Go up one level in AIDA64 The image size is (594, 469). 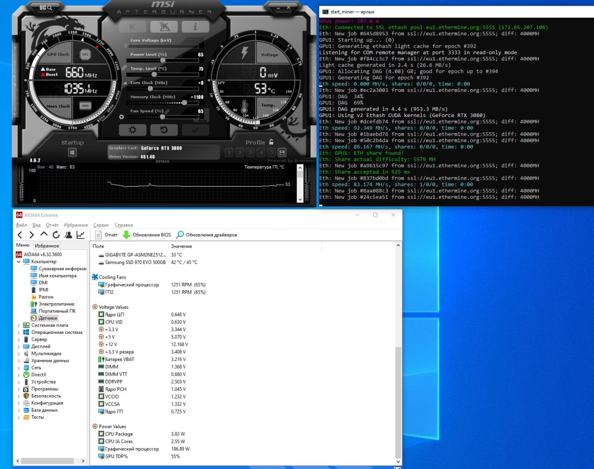44,234
